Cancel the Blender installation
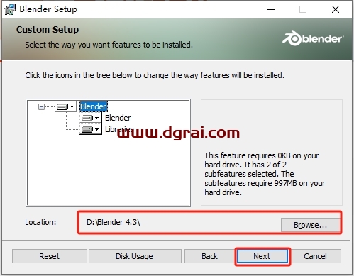The image size is (354, 276). coord(315,256)
